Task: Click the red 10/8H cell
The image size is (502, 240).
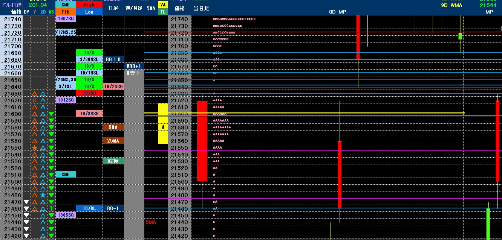Action: (x=89, y=93)
